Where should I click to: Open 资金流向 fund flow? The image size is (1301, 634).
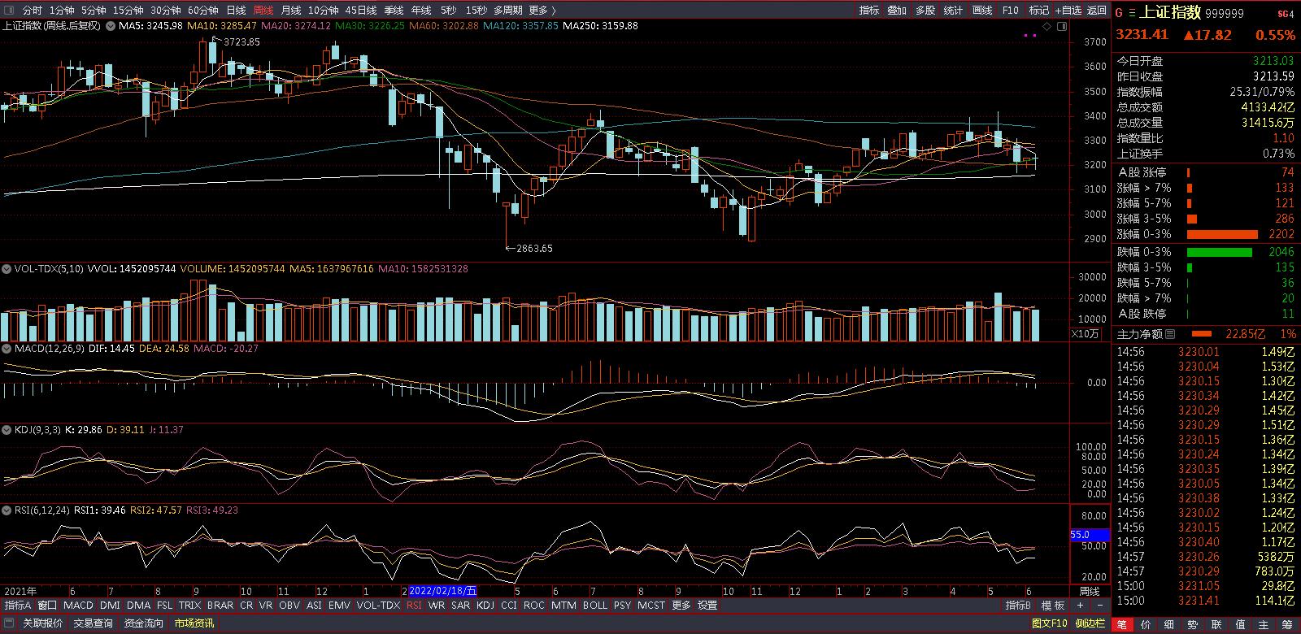(x=144, y=623)
